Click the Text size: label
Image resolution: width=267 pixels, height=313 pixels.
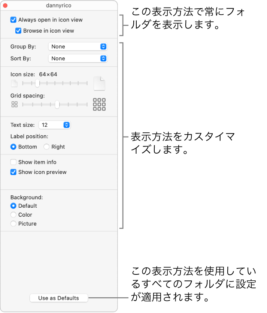tap(22, 125)
